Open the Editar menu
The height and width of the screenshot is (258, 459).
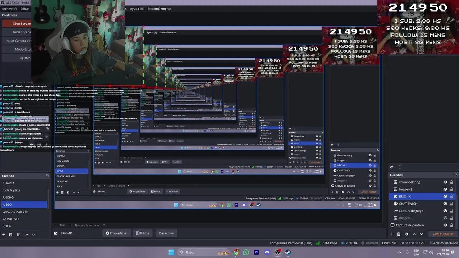25,9
